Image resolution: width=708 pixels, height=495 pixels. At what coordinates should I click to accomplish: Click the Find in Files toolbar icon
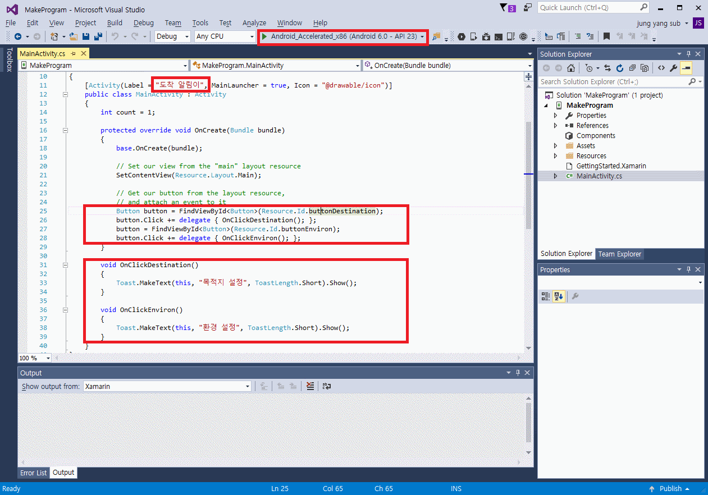(436, 36)
